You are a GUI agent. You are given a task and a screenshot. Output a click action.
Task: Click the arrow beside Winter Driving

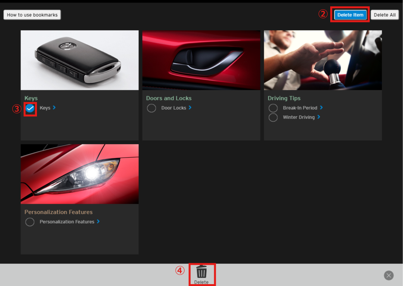[x=319, y=117]
